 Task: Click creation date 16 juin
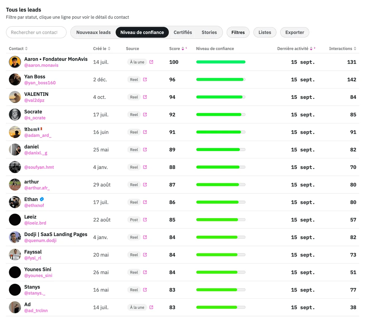pyautogui.click(x=101, y=132)
